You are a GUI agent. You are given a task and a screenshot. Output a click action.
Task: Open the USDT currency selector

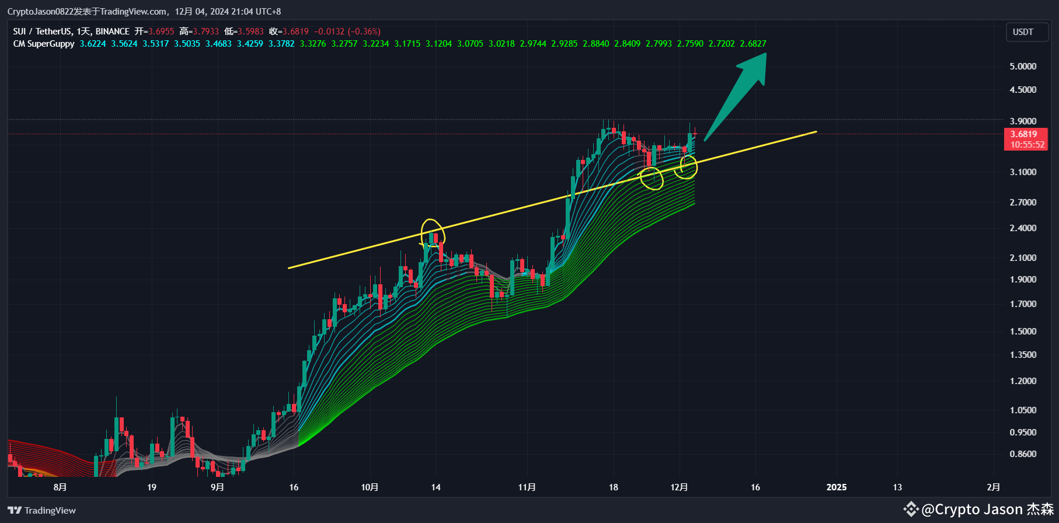1027,32
